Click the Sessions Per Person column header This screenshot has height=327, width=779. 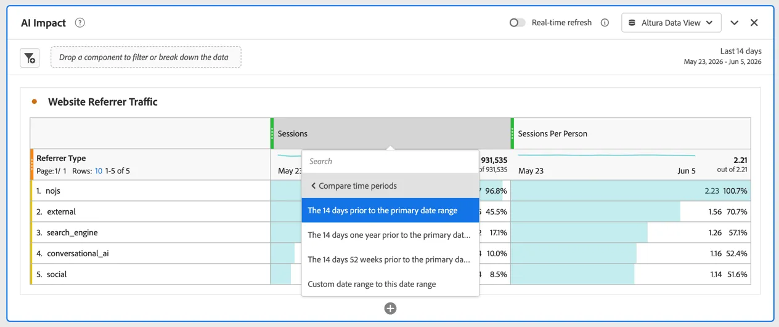pos(632,133)
